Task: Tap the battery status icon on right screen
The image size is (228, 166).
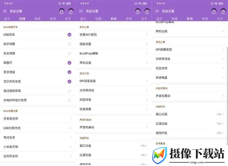Action: click(221, 3)
